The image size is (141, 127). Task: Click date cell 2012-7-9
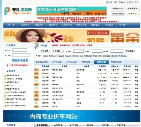(127, 92)
